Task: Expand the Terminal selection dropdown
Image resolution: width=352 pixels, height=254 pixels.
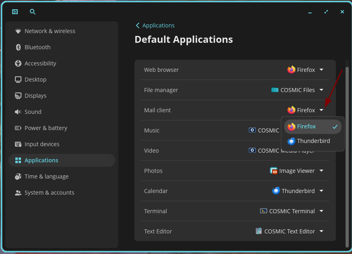Action: pyautogui.click(x=321, y=211)
